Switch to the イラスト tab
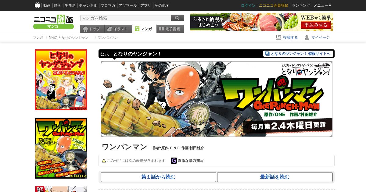 click(x=118, y=29)
